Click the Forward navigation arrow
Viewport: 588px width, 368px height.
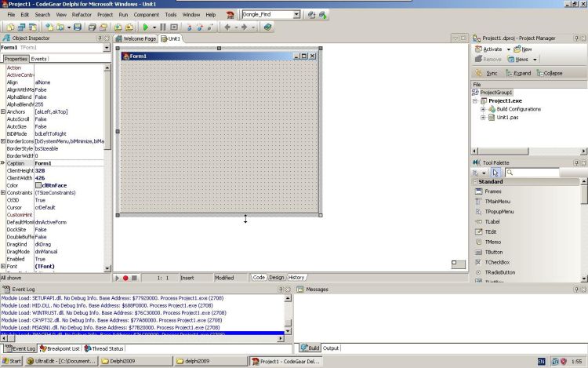click(244, 27)
